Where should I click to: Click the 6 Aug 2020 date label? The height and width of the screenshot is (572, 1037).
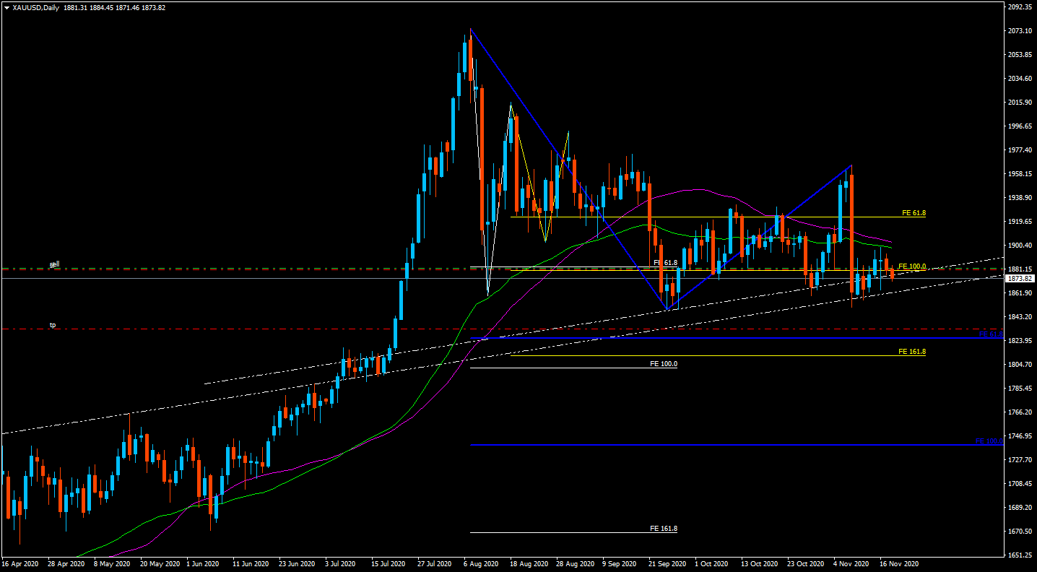point(481,563)
